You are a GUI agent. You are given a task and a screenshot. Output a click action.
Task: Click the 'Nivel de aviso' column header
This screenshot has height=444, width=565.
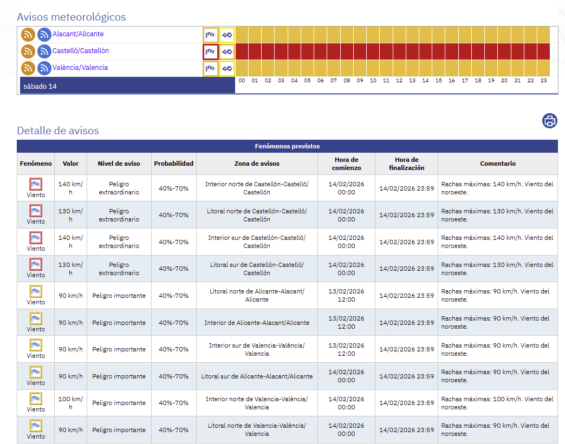point(119,164)
